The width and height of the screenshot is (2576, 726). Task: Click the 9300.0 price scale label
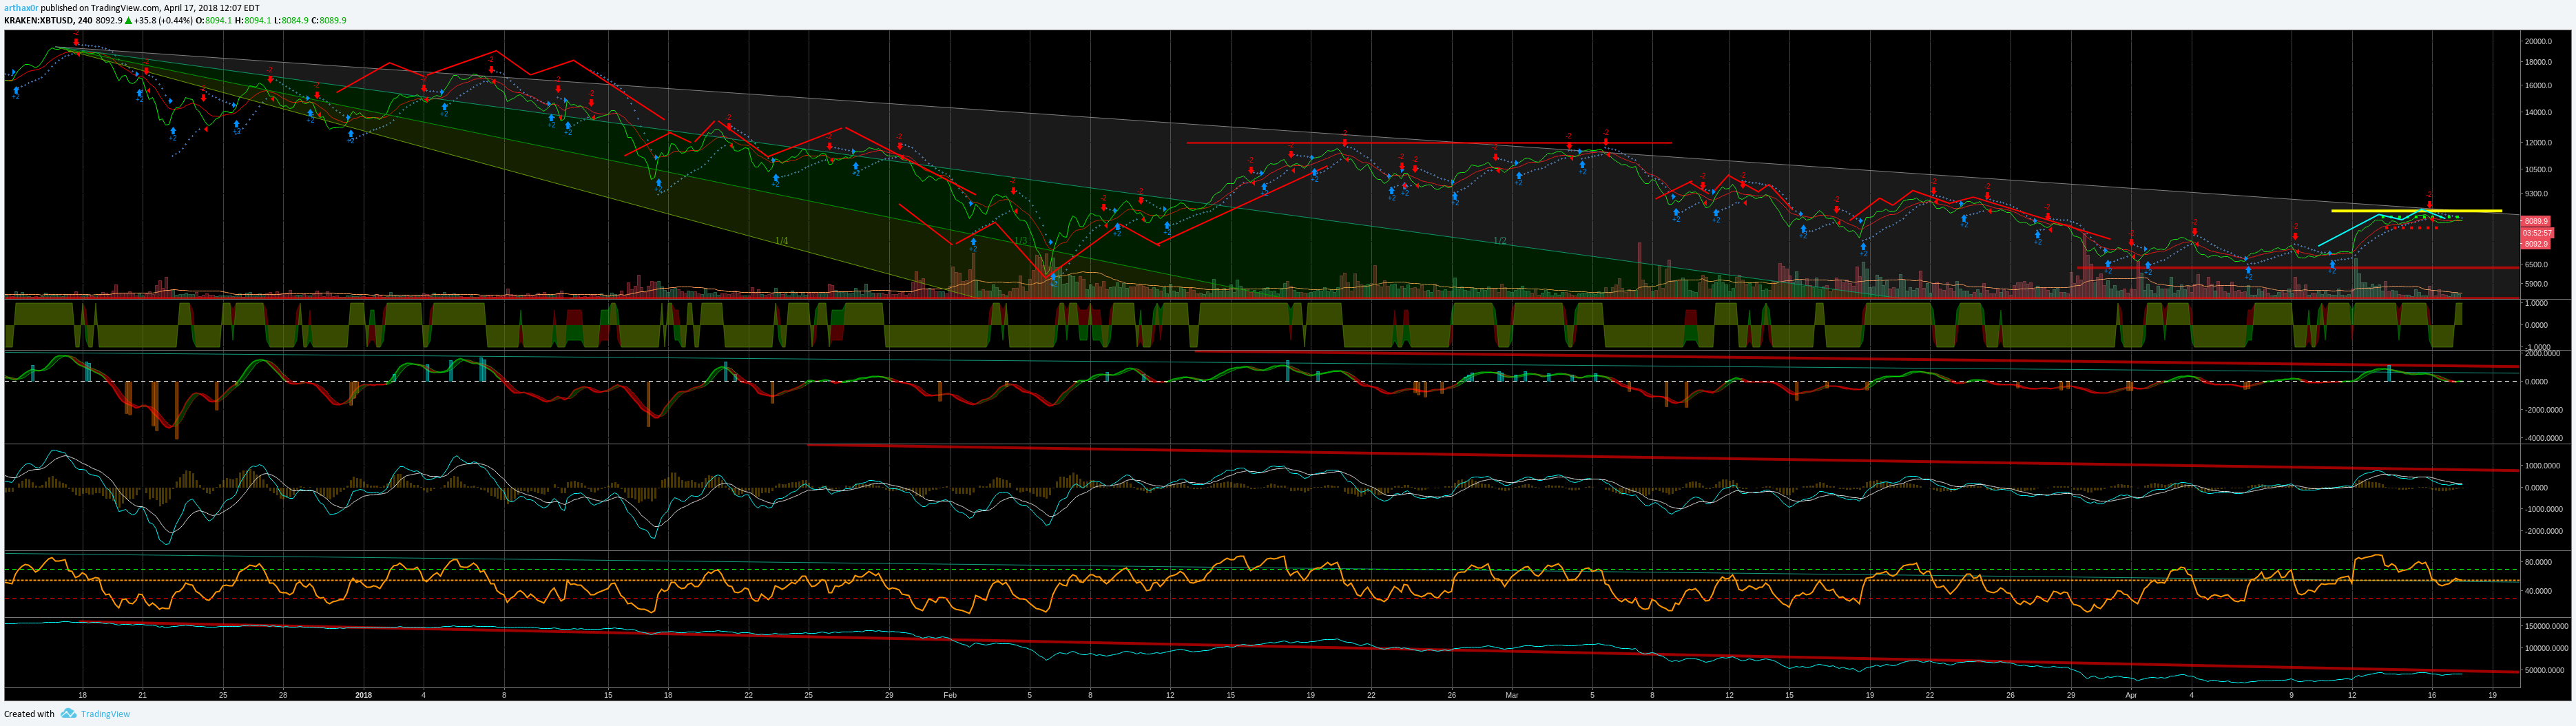(2536, 194)
